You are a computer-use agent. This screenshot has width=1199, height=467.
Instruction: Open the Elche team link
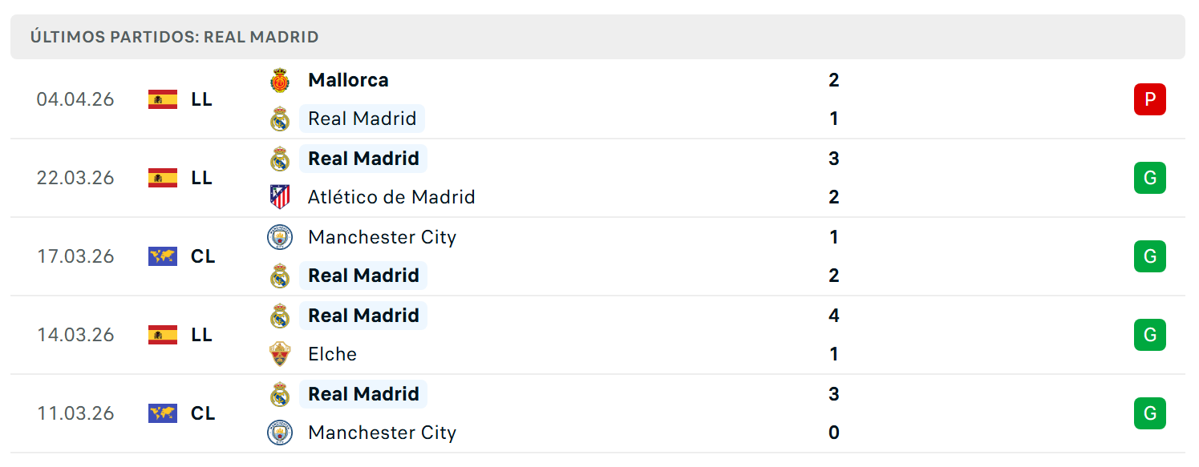332,354
